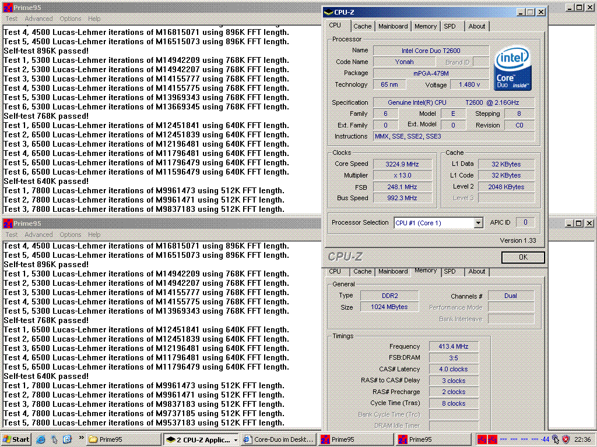Click the 22:36 system clock
The height and width of the screenshot is (447, 597).
pos(582,439)
